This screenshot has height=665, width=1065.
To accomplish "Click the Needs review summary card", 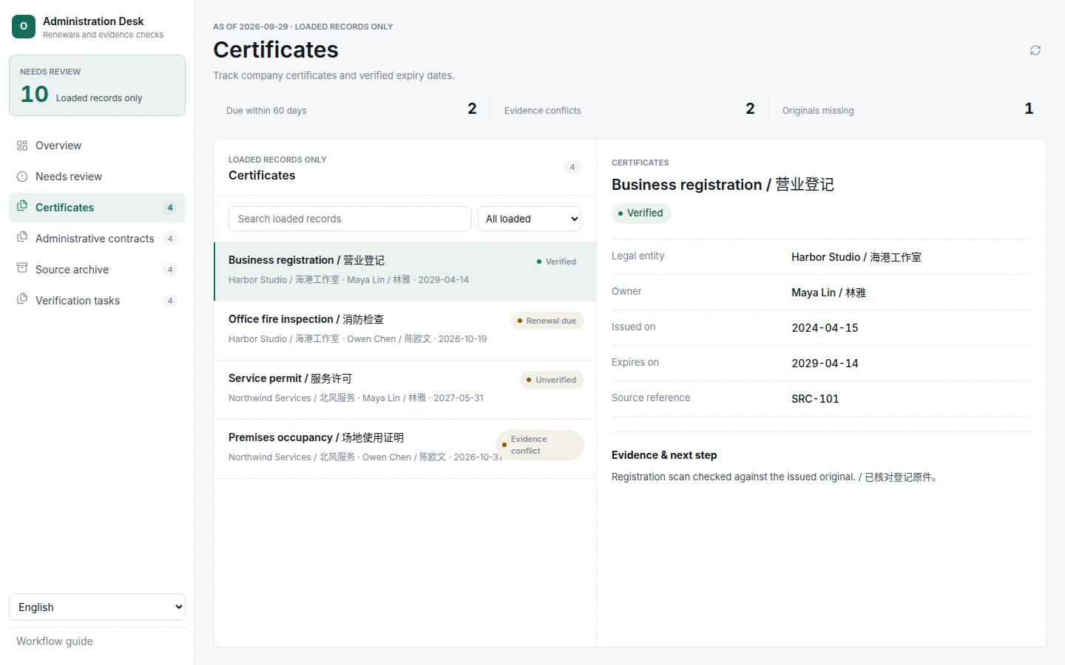I will [97, 85].
